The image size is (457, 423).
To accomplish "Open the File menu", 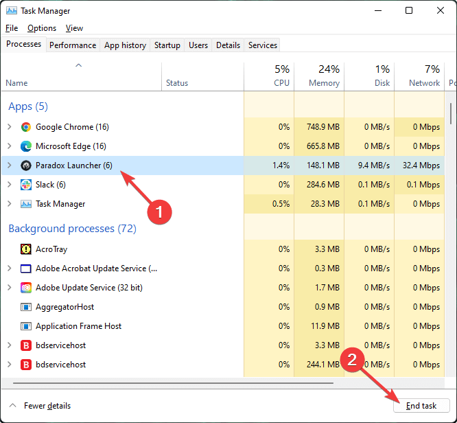I will point(12,28).
